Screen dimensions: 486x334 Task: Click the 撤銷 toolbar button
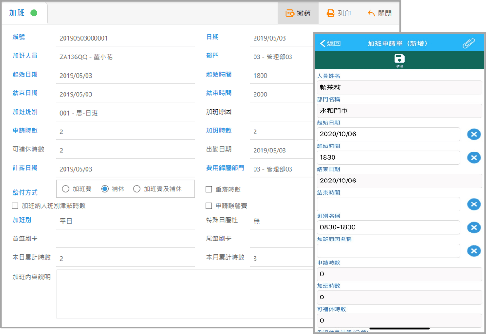tap(298, 13)
